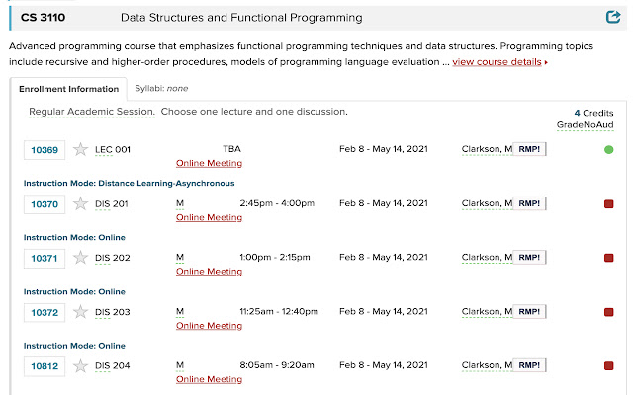Click the green open status dot for LEC 001

tap(608, 150)
